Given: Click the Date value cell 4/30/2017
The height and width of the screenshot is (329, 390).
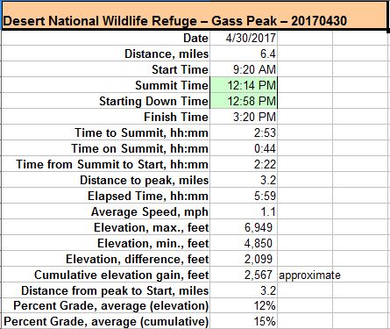Looking at the screenshot, I should 244,38.
